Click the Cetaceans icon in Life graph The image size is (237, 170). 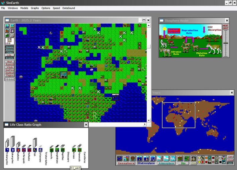point(41,150)
